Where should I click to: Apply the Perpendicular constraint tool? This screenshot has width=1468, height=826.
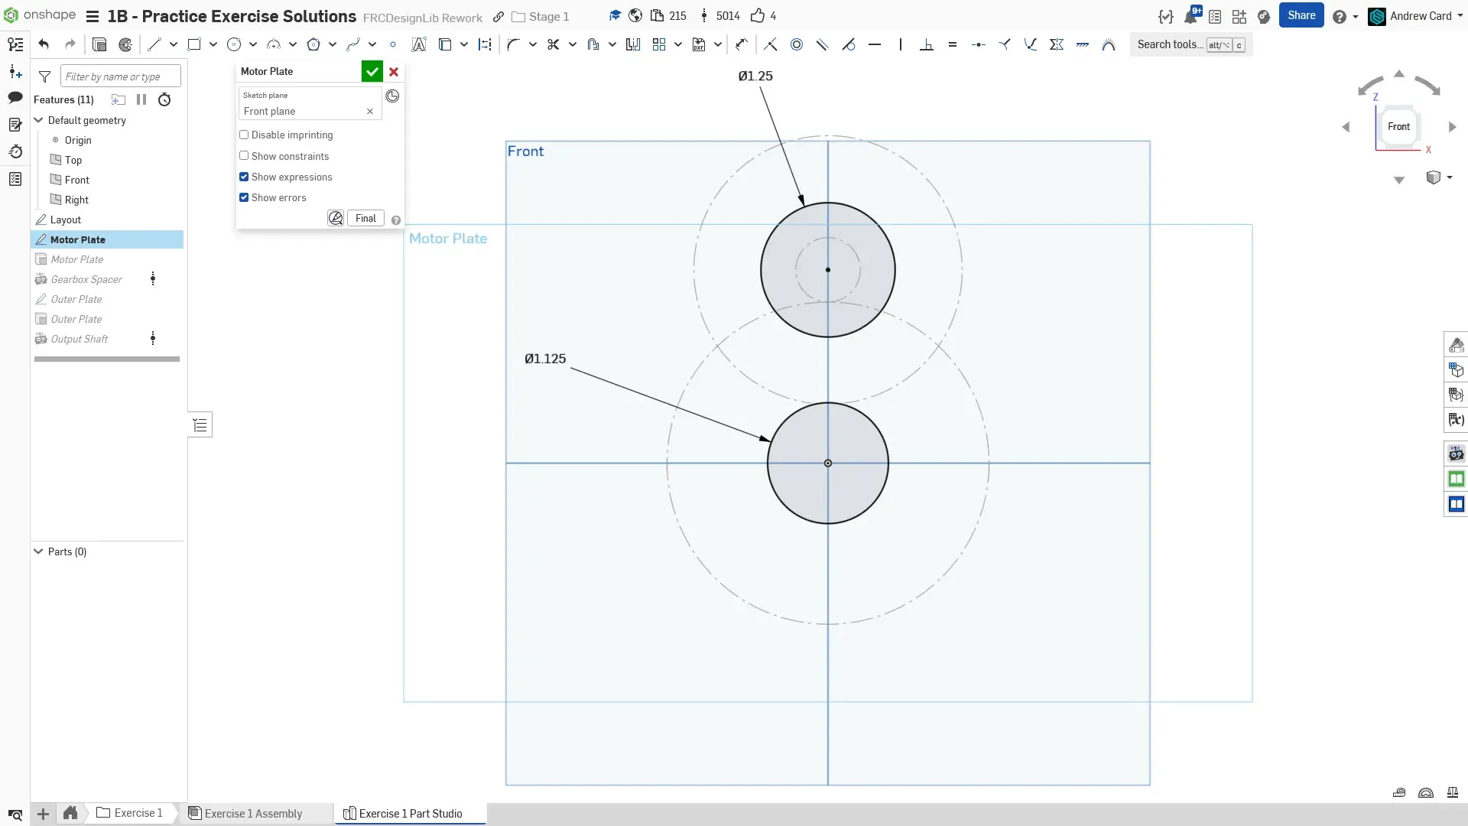pos(927,44)
